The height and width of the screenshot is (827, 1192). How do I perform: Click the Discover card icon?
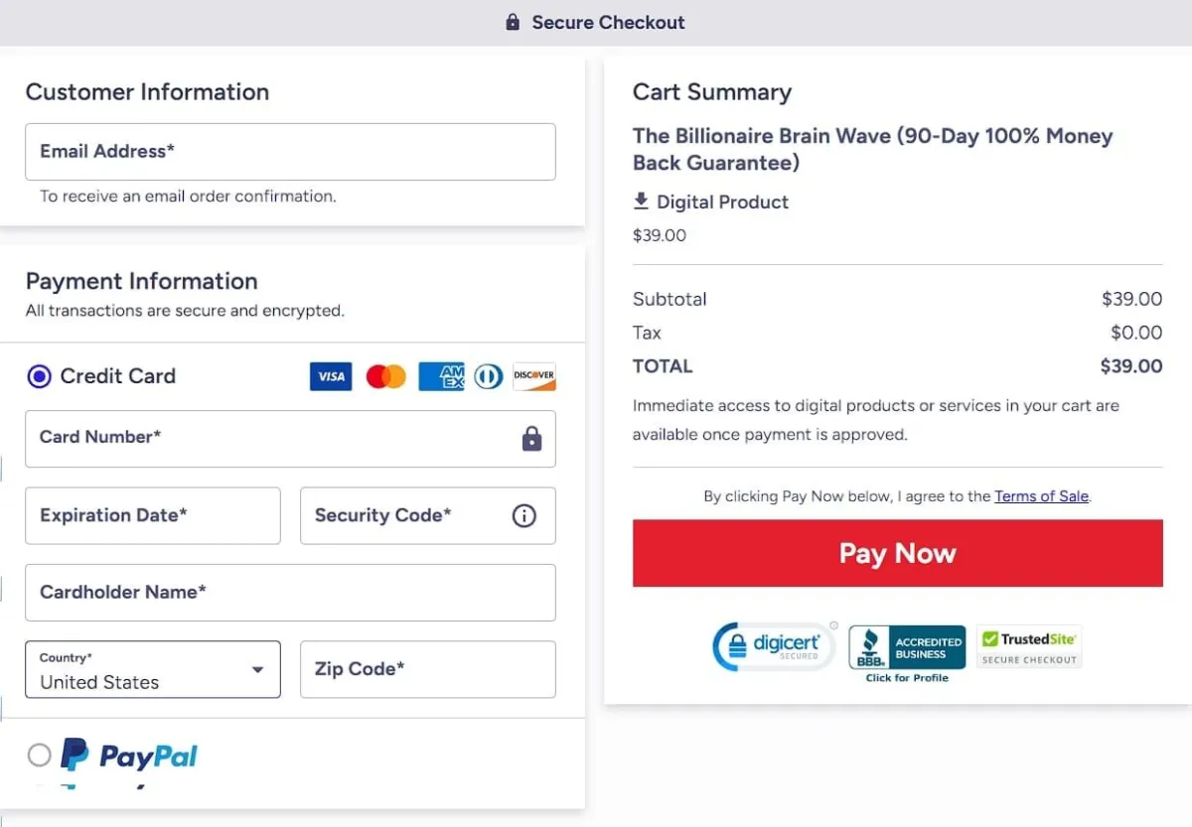pos(534,376)
